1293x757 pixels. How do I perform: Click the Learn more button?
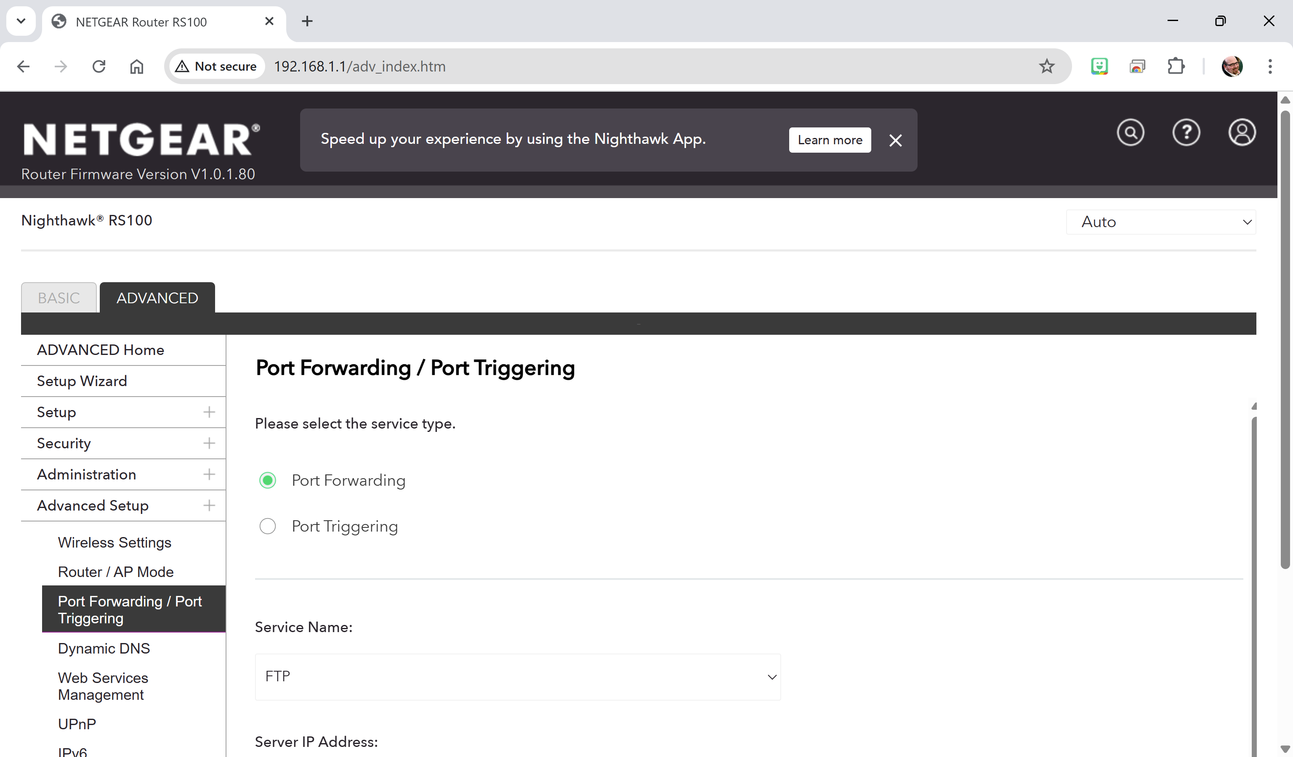point(830,140)
